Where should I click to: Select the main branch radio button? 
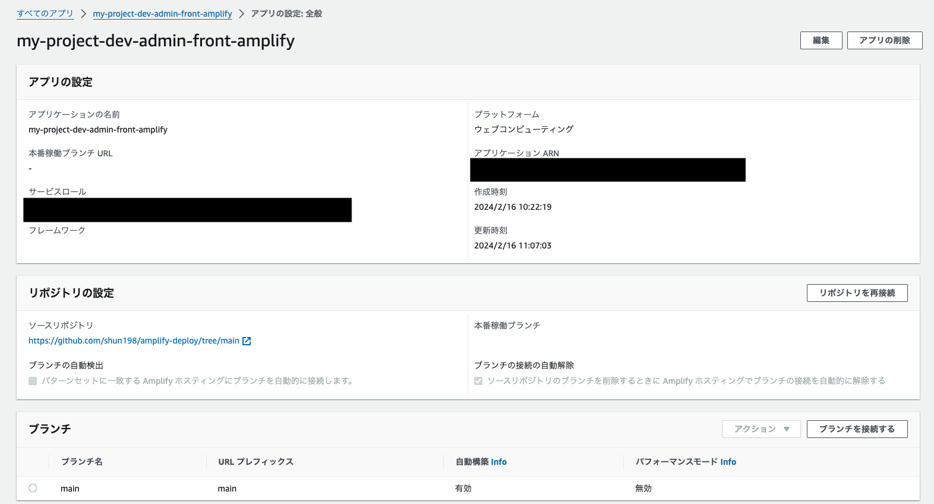click(x=33, y=488)
